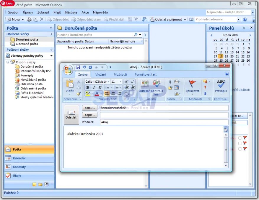Open the Odeslat a přijmout dropdown arrow
The height and width of the screenshot is (200, 259).
[x=185, y=20]
